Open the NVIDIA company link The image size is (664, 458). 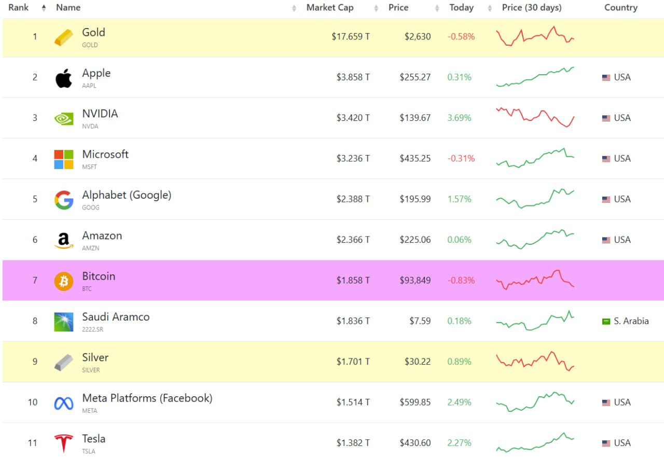100,114
